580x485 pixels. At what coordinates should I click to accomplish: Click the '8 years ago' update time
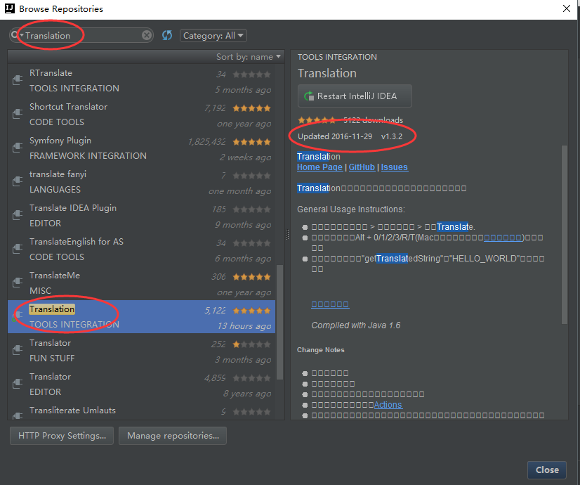click(247, 393)
